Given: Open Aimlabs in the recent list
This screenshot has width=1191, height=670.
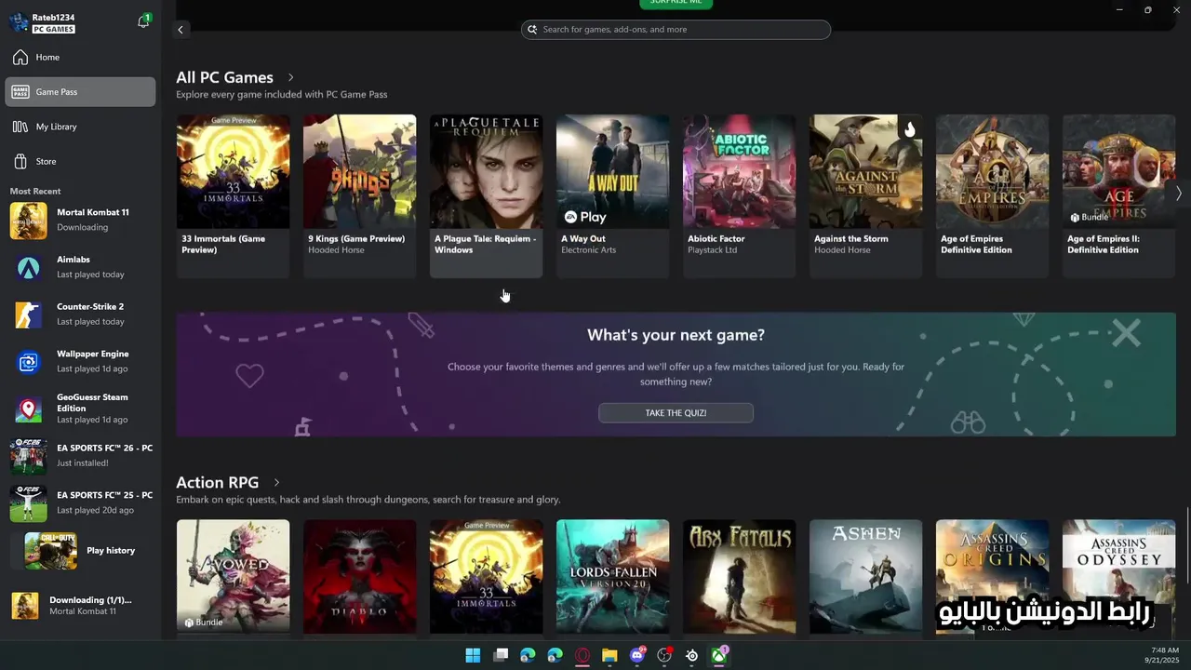Looking at the screenshot, I should [x=81, y=268].
